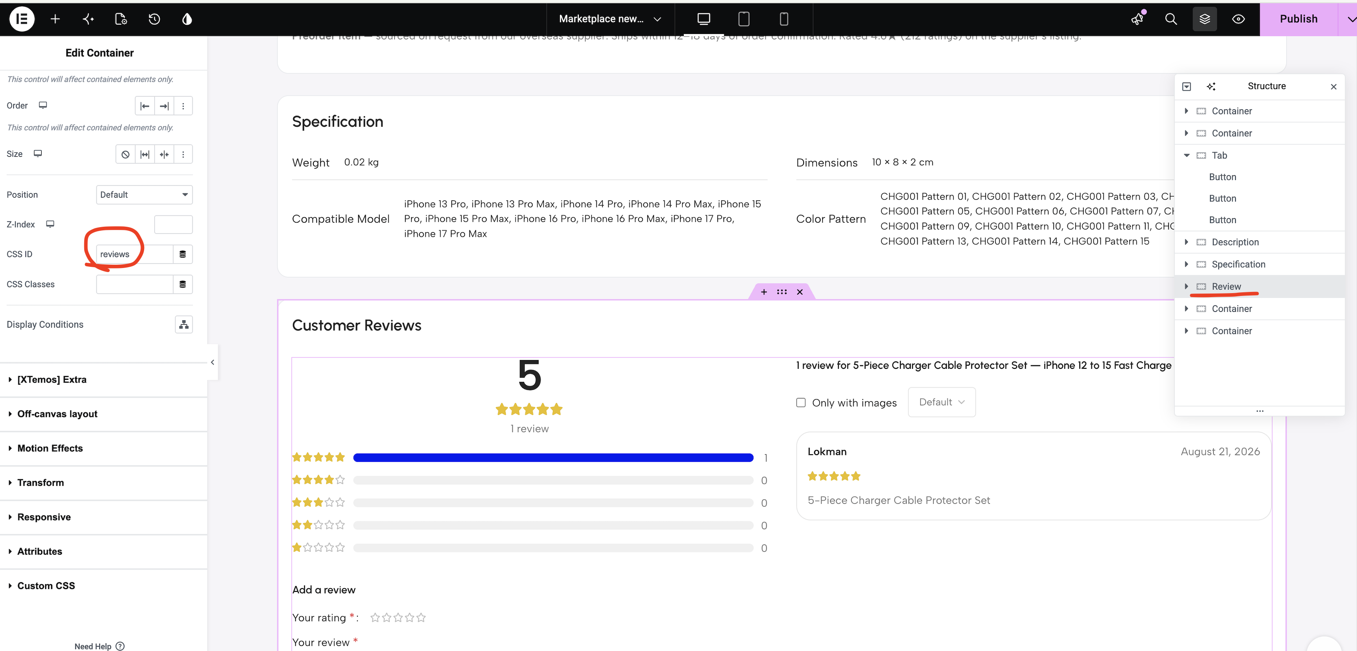Click Structure panel AI sparkle icon

(1210, 86)
